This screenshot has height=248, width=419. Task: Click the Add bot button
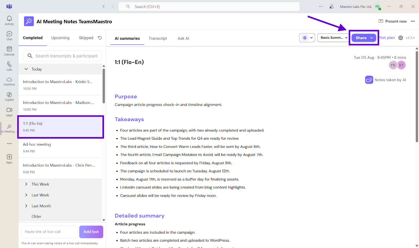click(91, 232)
